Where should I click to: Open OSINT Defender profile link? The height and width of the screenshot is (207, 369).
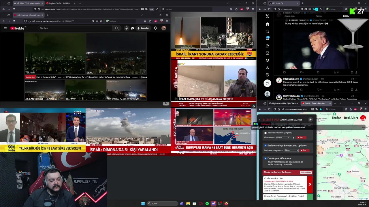point(292,96)
